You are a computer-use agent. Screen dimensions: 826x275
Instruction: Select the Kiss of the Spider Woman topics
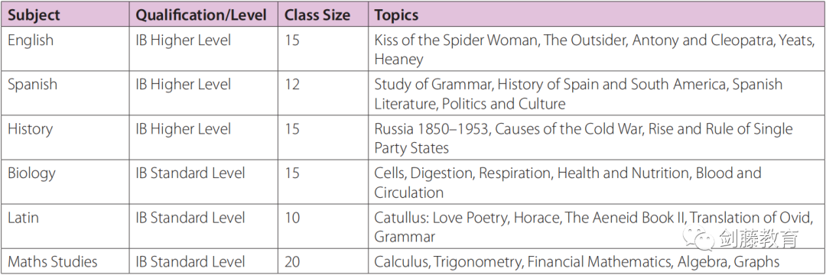[597, 48]
